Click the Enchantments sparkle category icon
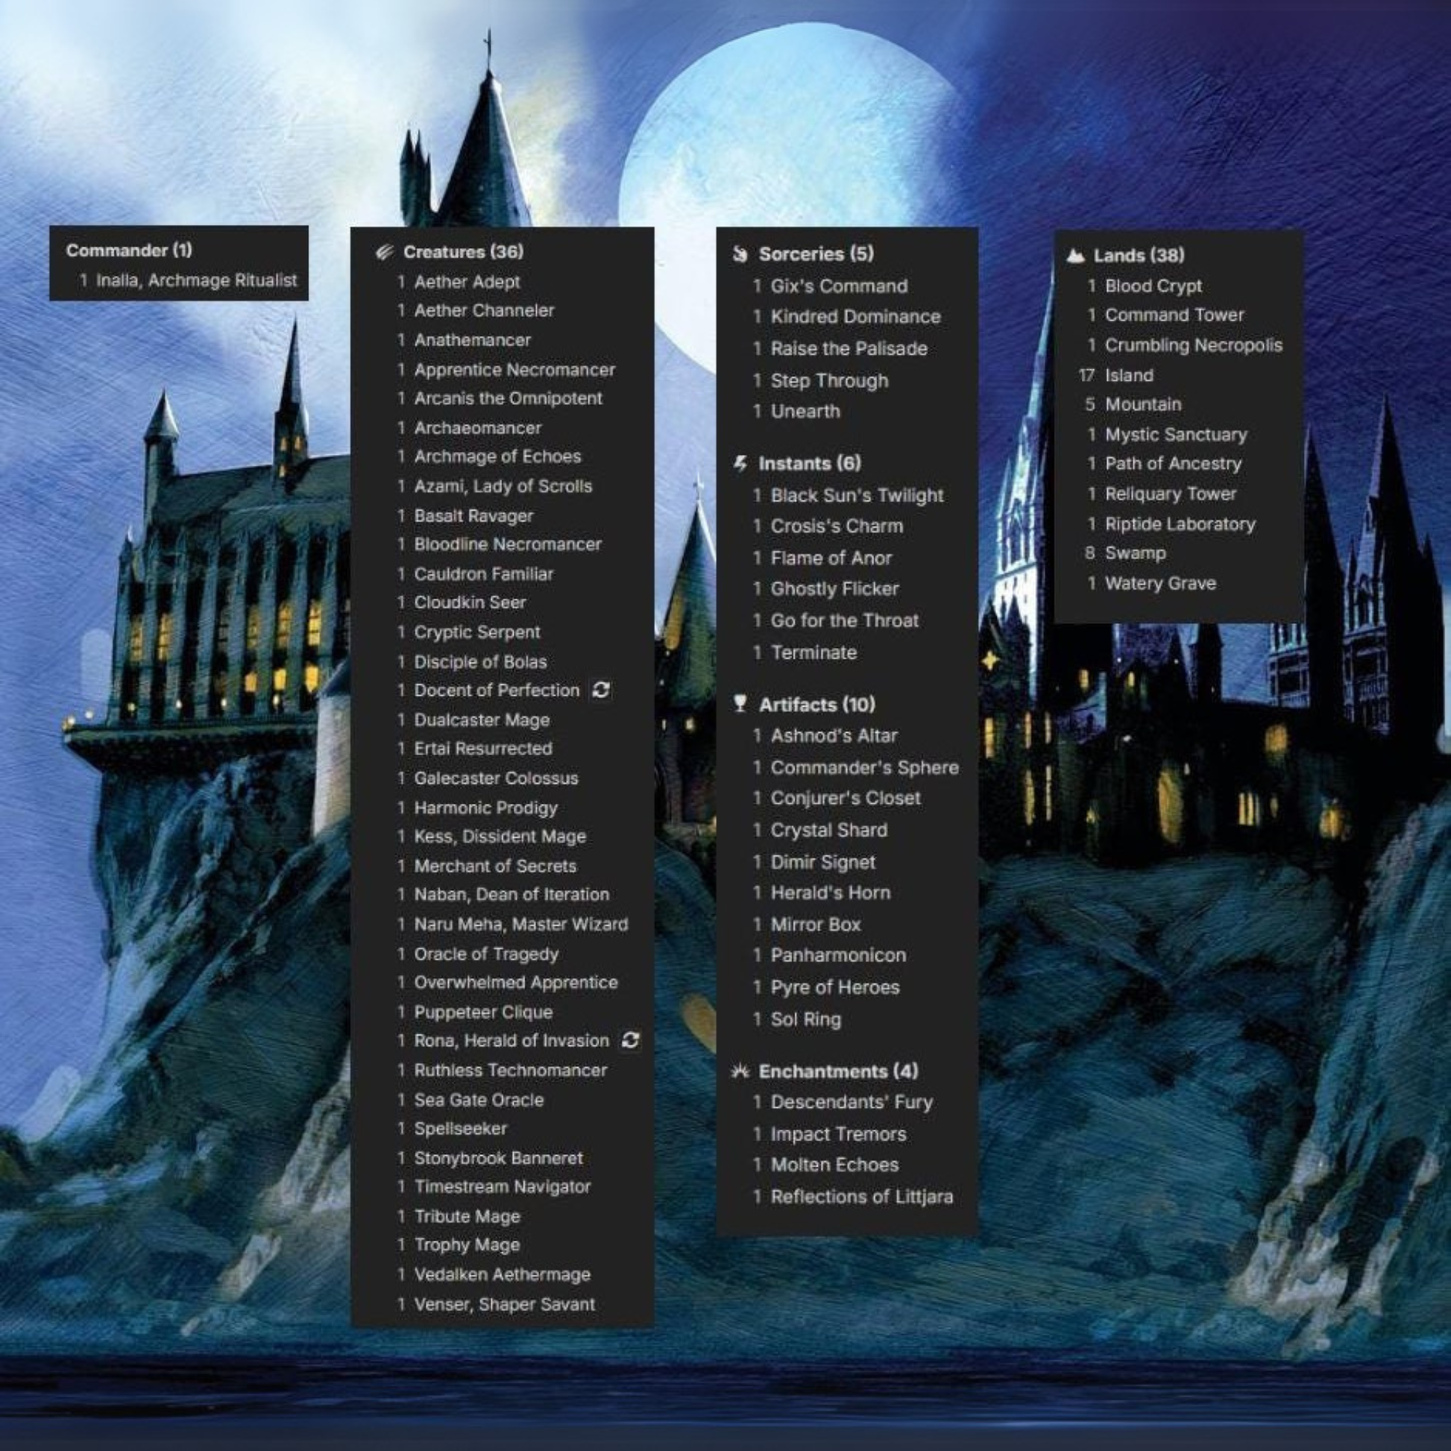Image resolution: width=1451 pixels, height=1451 pixels. 740,1071
